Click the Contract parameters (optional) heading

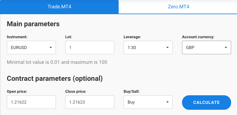click(x=55, y=79)
